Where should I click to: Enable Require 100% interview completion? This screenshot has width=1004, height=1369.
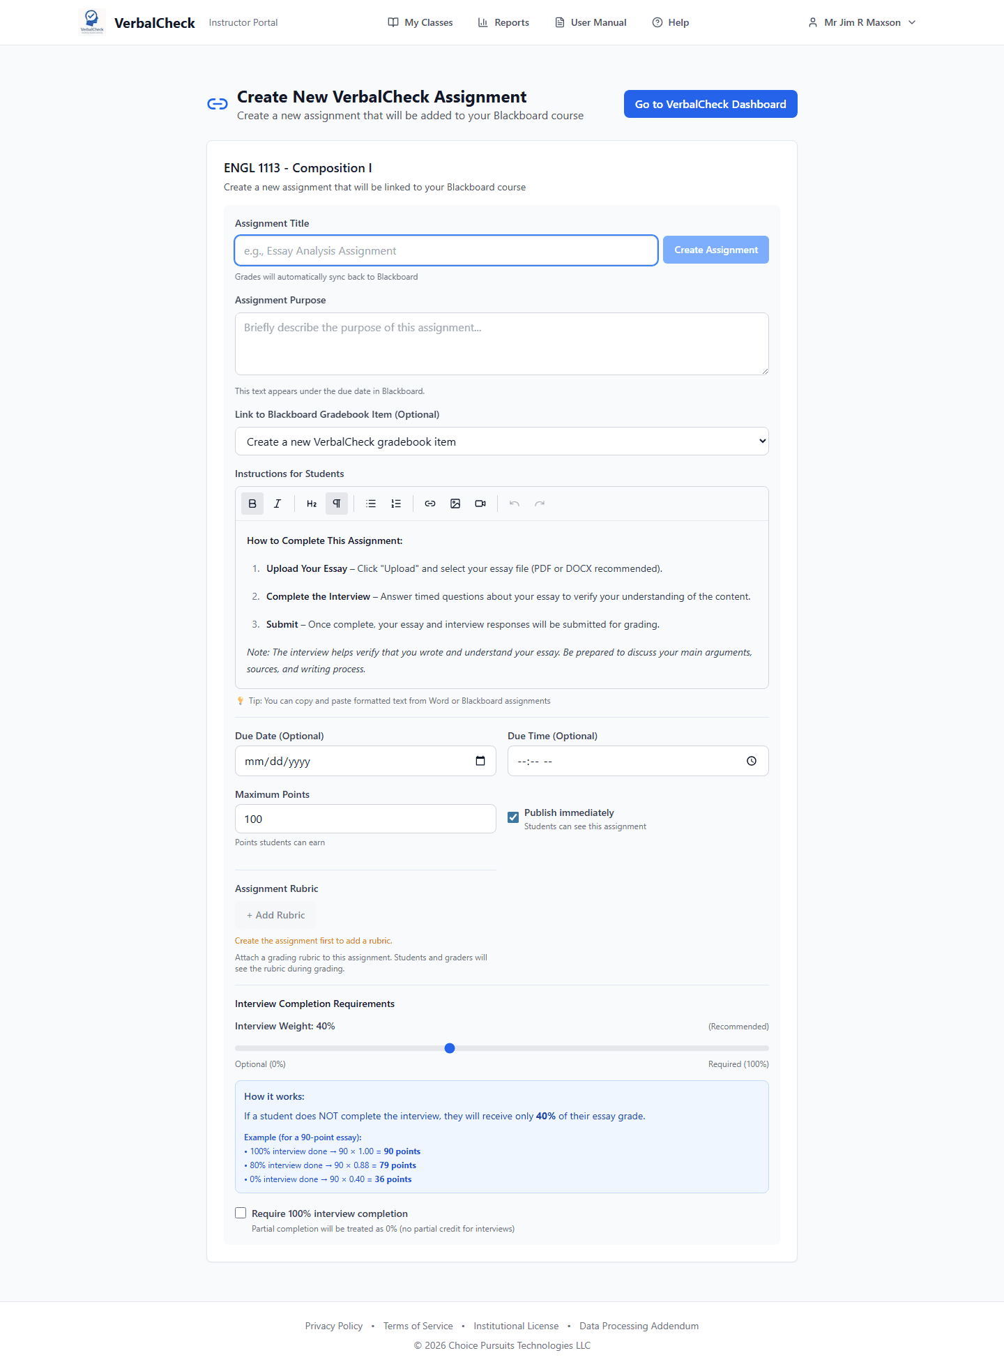click(x=240, y=1213)
